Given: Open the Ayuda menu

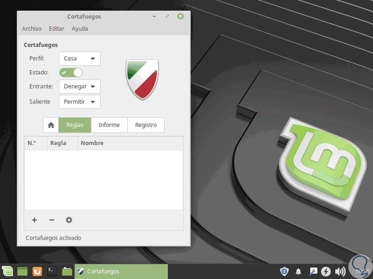Looking at the screenshot, I should point(80,29).
